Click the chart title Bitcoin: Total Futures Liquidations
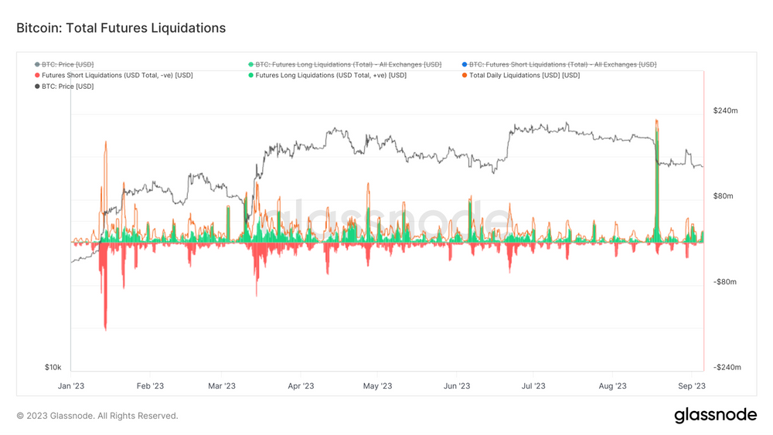Viewport: 773px width, 435px height. (121, 28)
